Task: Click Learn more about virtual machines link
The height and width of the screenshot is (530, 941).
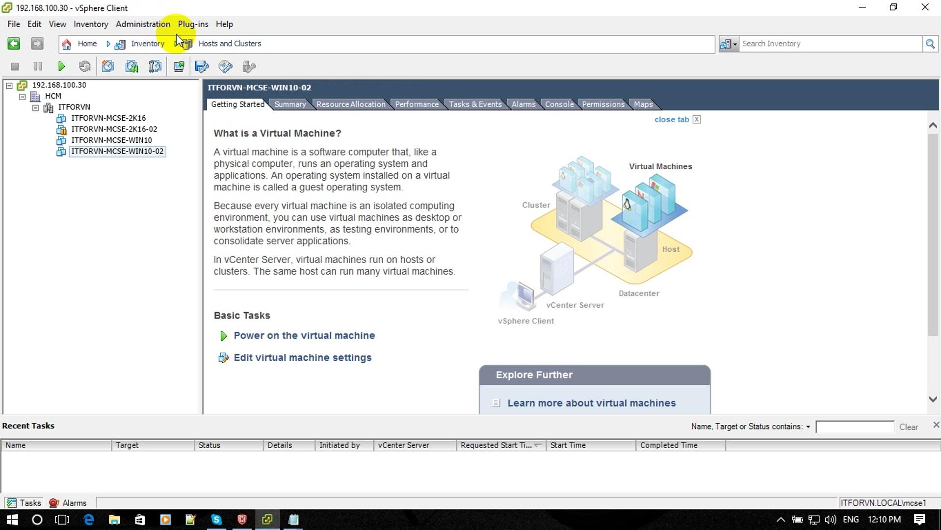Action: click(x=592, y=403)
